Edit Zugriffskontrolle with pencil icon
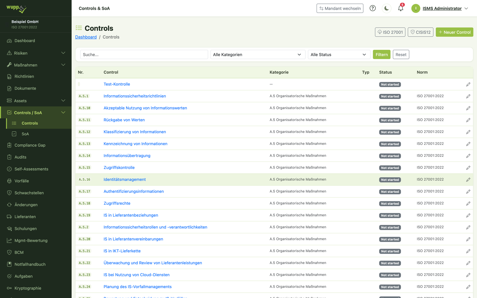The width and height of the screenshot is (477, 298). [468, 168]
